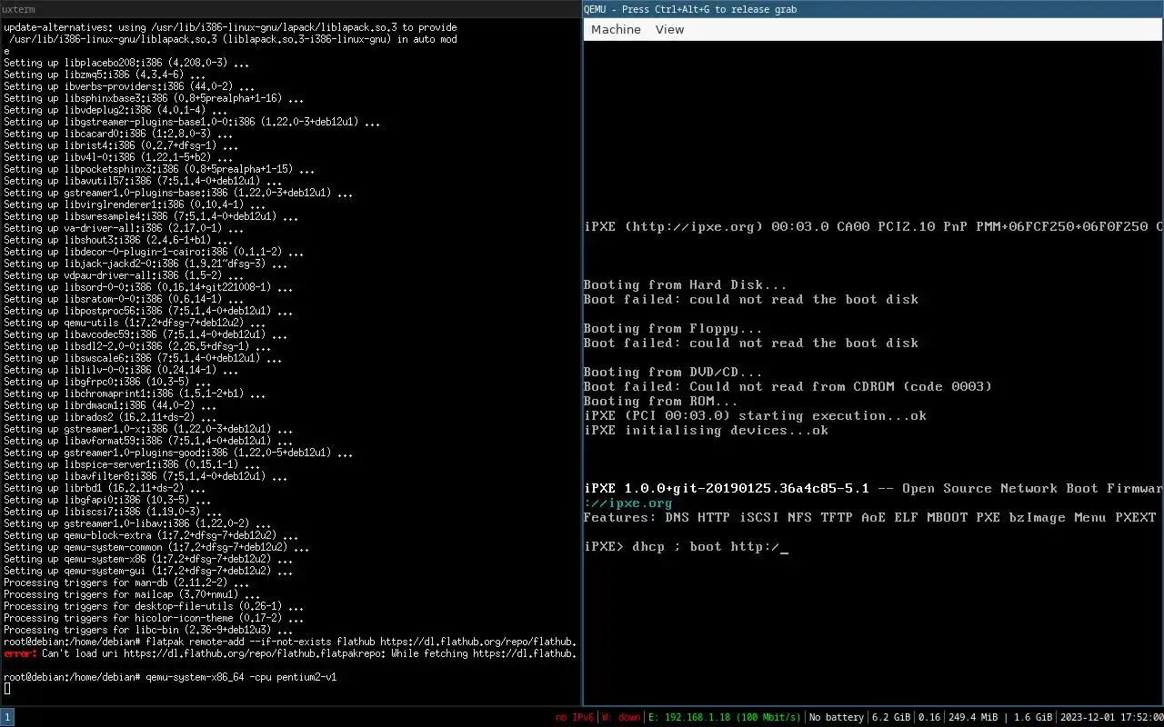The height and width of the screenshot is (727, 1164).
Task: Click 'iPXE initialising devices...ok' line
Action: coord(706,430)
